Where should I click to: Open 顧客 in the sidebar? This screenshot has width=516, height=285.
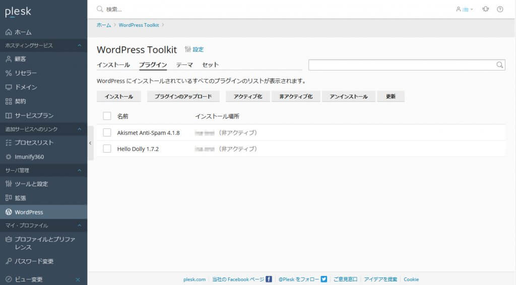pyautogui.click(x=43, y=59)
